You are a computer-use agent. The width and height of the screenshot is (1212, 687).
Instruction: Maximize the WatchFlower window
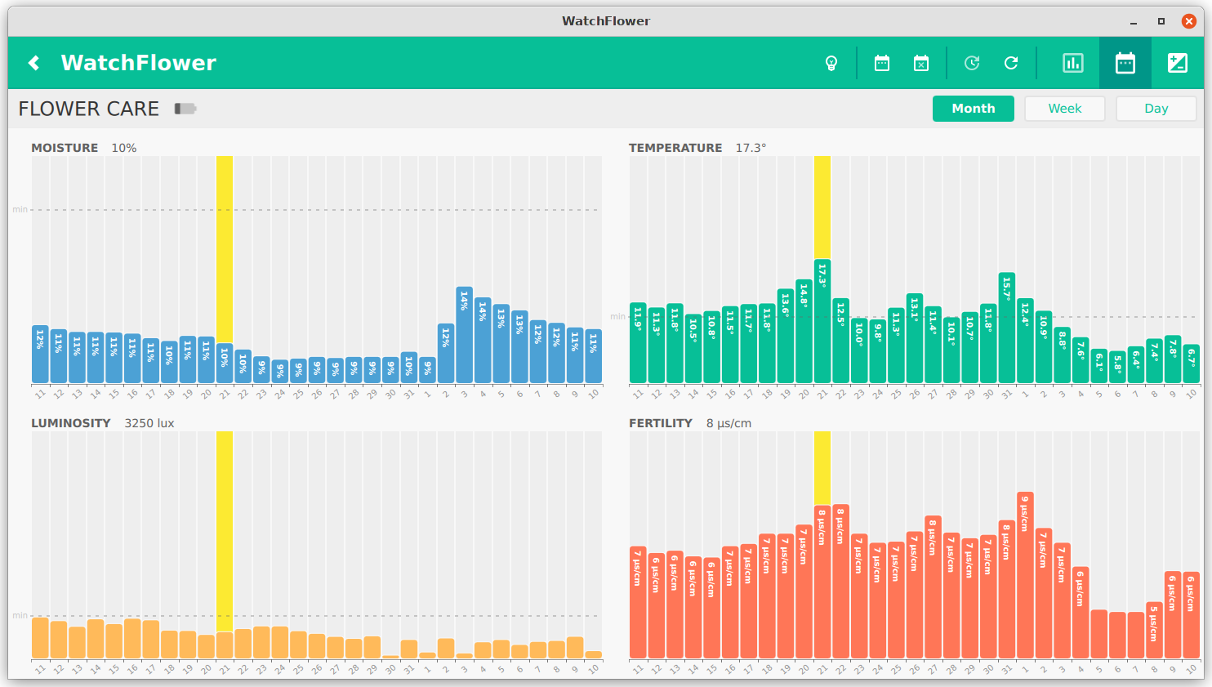pos(1161,21)
